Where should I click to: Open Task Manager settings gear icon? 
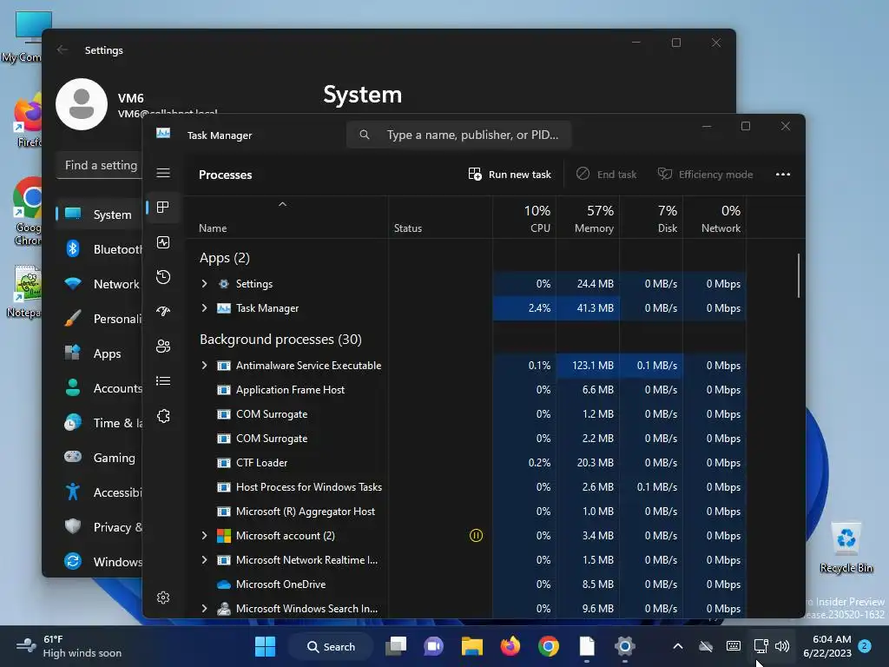click(163, 598)
